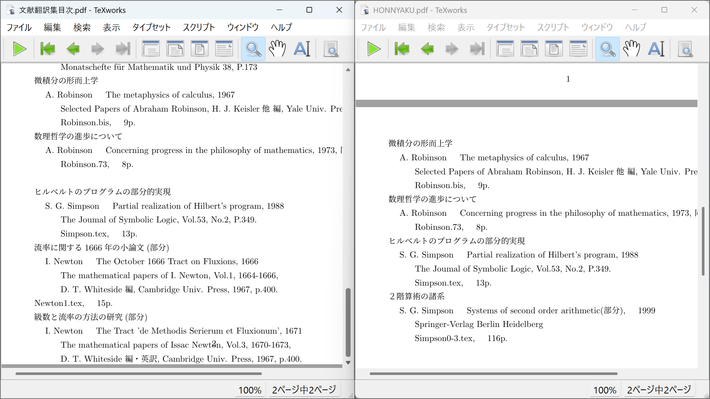The image size is (710, 399).
Task: Select magnify tool in HONNYAKU window
Action: 608,49
